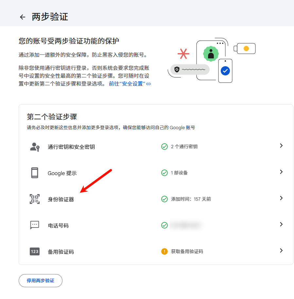
Task: Select the 备用验证码 label
Action: (61, 252)
